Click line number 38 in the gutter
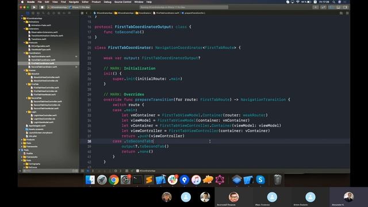Image resolution: width=368 pixels, height=207 pixels. point(89,141)
